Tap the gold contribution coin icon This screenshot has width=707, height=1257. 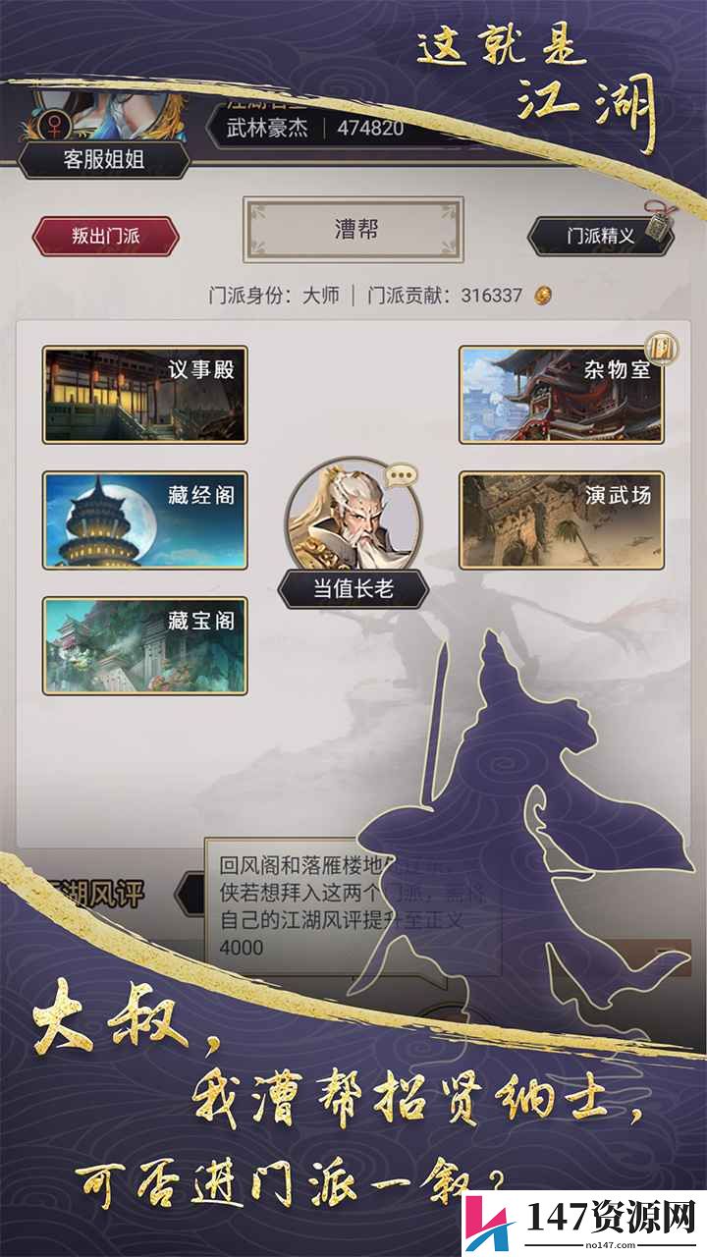coord(543,295)
